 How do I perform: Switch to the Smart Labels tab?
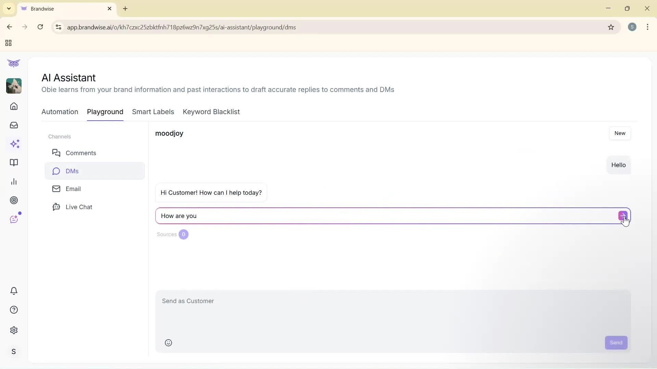tap(153, 112)
